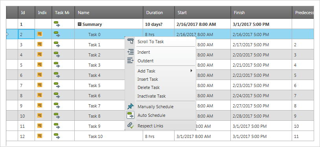
Task: Click the Scroll To Task icon
Action: (x=131, y=41)
